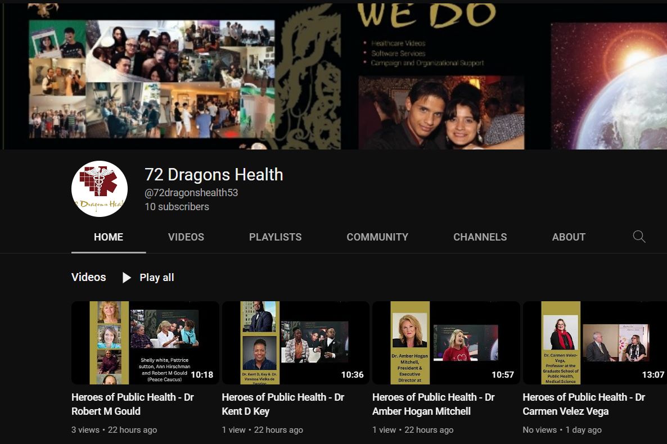
Task: Play the Kent D Key video thumbnail
Action: pos(296,343)
